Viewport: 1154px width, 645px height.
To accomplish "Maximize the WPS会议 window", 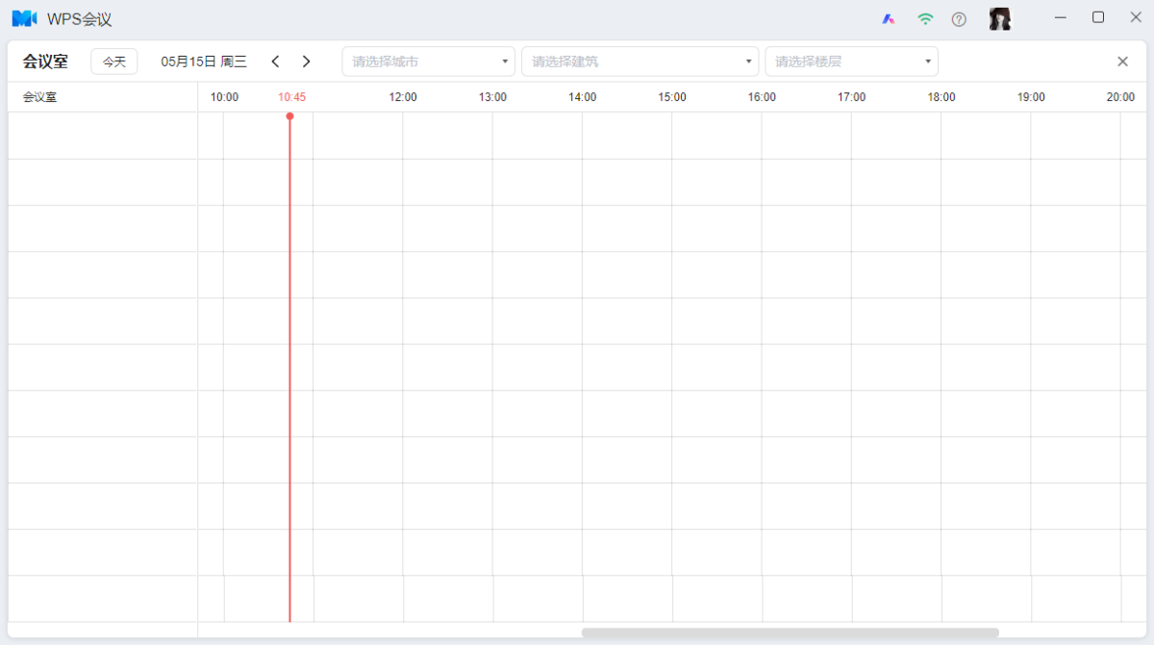I will point(1098,17).
